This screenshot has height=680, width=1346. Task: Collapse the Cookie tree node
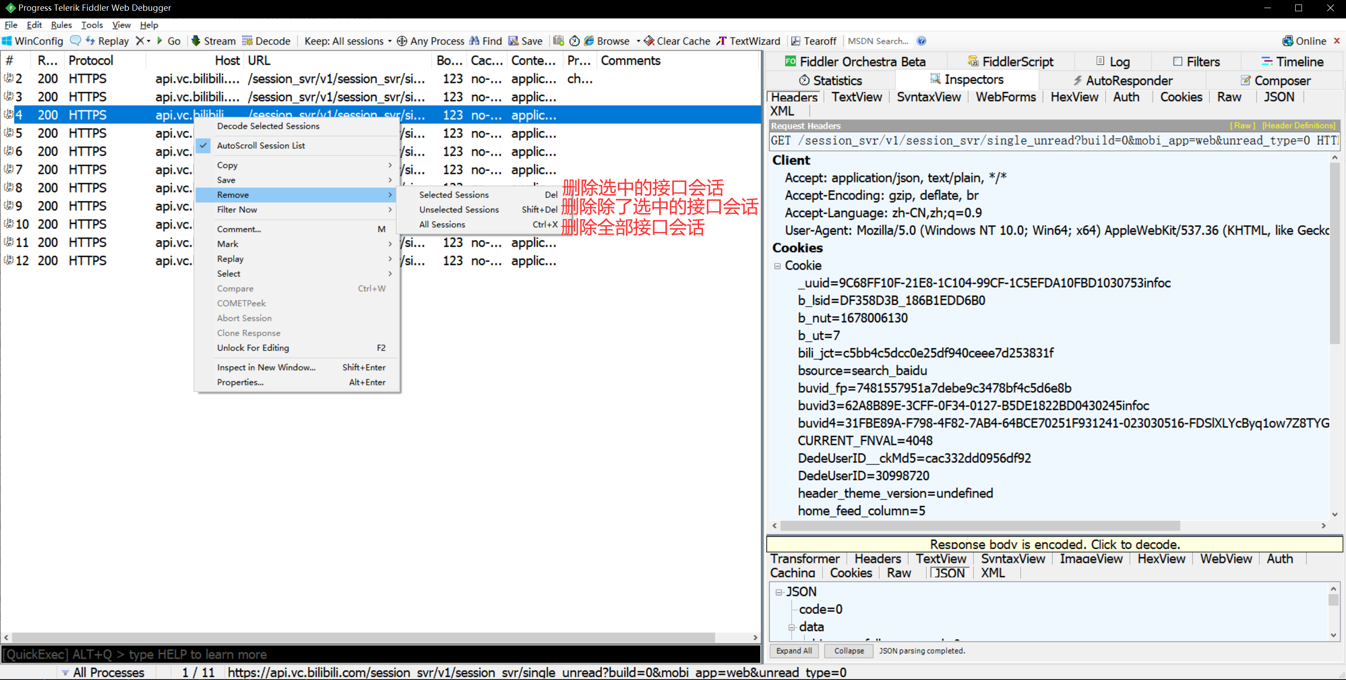pos(778,266)
